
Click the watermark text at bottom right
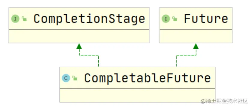pos(224,101)
